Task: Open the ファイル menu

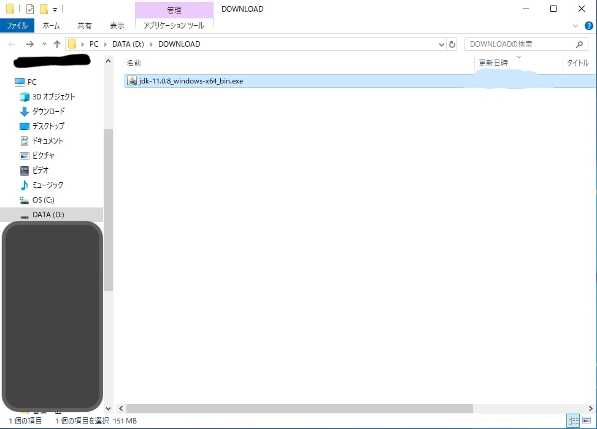Action: pos(17,26)
